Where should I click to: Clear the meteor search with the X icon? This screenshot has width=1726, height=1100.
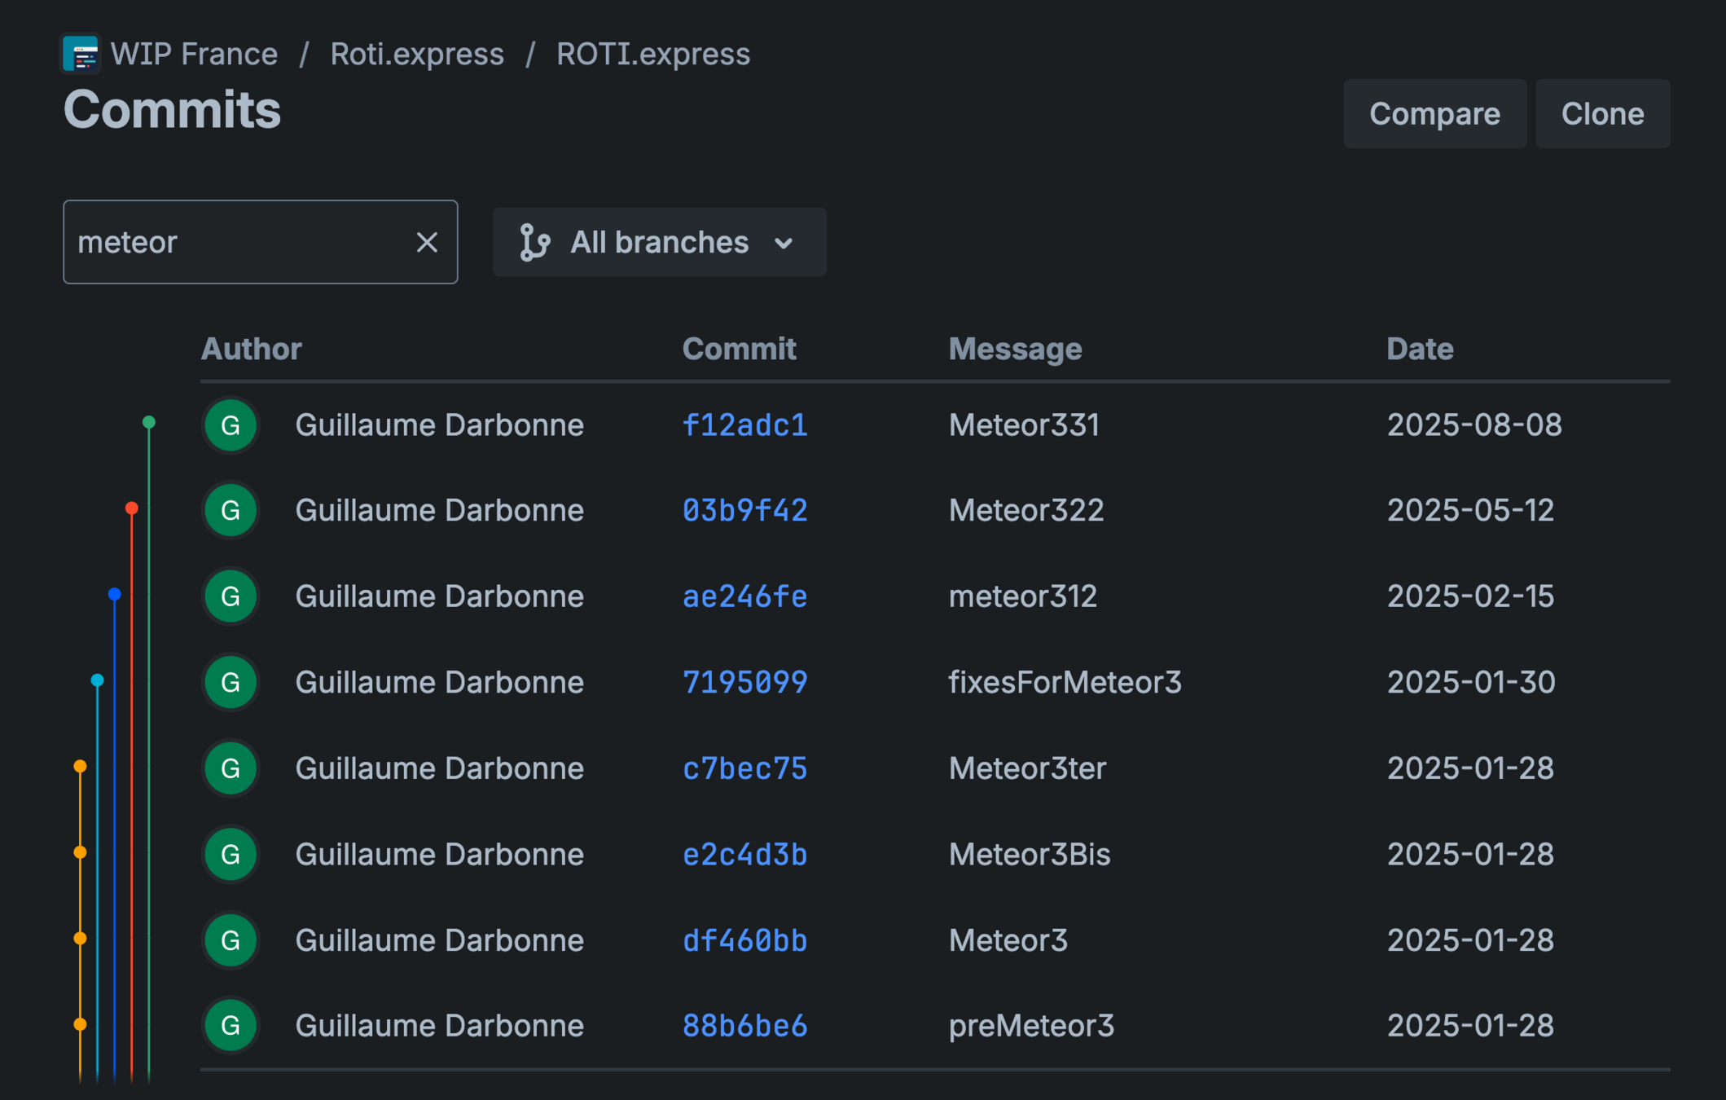(x=427, y=242)
